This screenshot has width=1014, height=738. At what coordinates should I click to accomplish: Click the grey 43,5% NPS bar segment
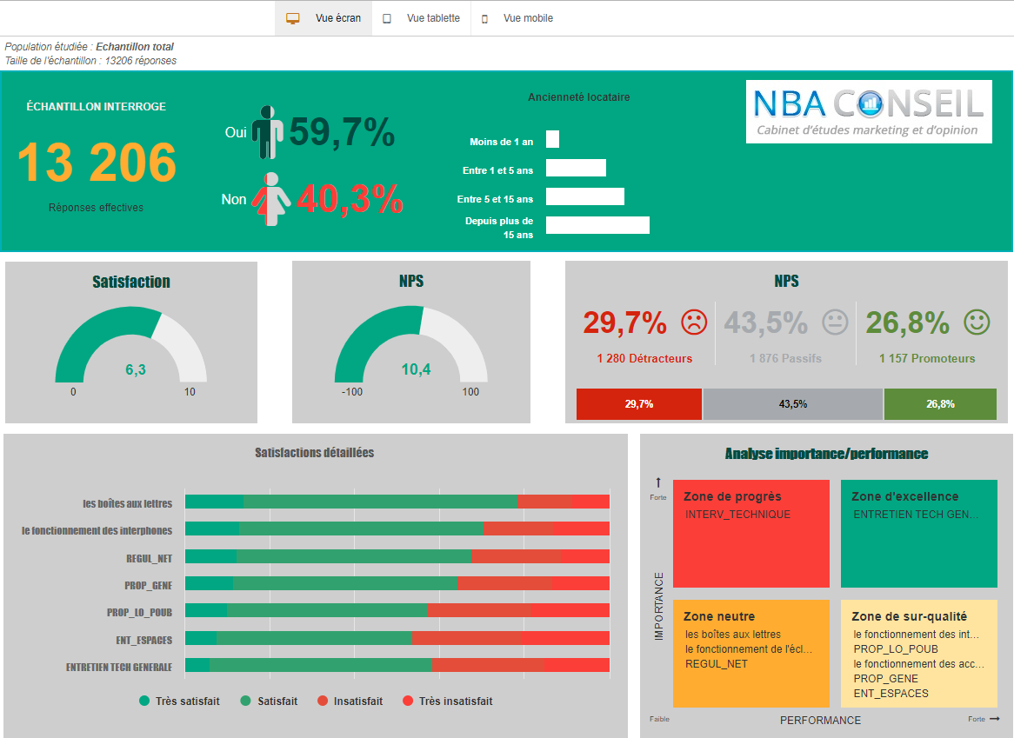coord(793,404)
